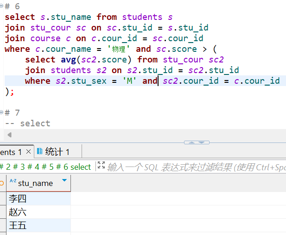Image resolution: width=286 pixels, height=235 pixels.
Task: Close the students 1 result tab
Action: (x=28, y=152)
